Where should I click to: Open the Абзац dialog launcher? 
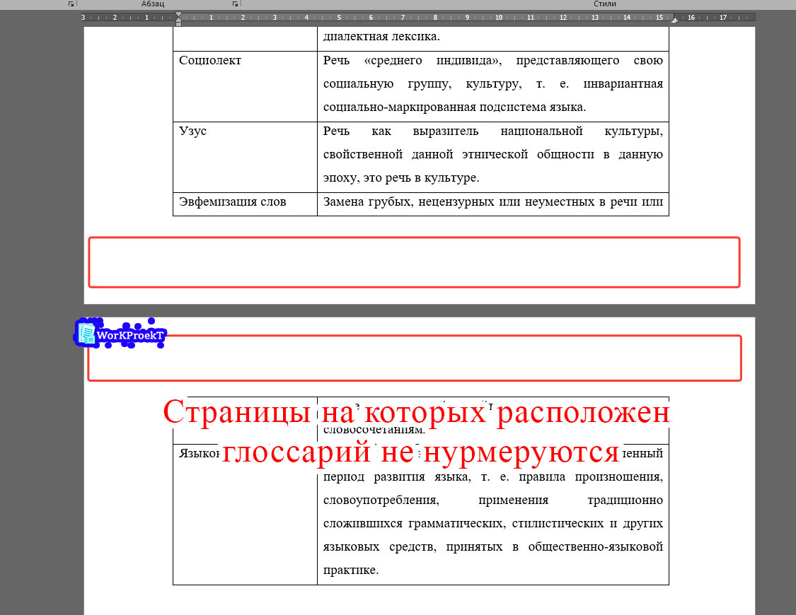235,4
